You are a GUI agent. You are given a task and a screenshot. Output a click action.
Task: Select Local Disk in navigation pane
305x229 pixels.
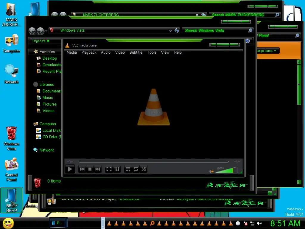(x=49, y=131)
